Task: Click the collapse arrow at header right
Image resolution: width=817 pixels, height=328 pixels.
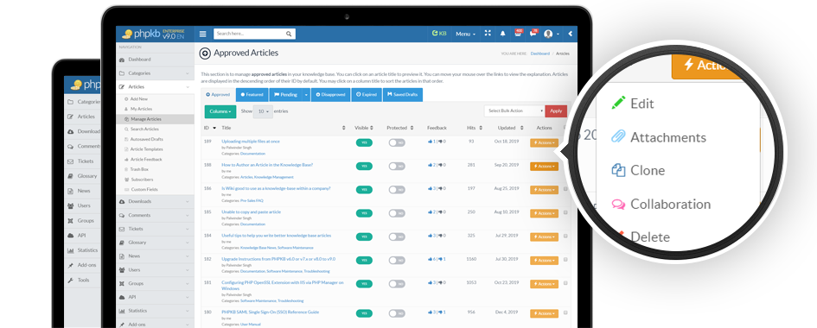Action: click(570, 34)
